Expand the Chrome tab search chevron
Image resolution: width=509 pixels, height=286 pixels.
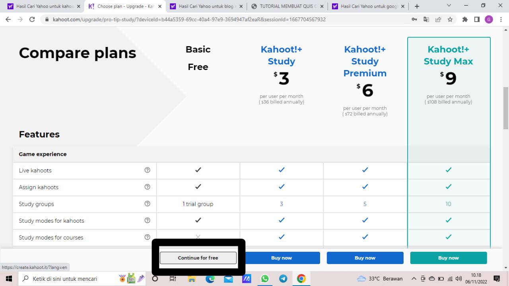449,6
